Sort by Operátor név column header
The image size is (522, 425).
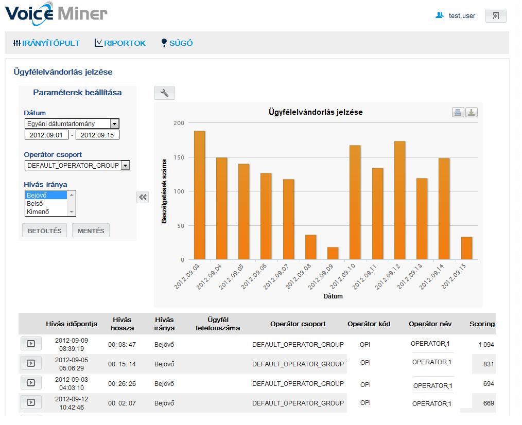point(430,324)
